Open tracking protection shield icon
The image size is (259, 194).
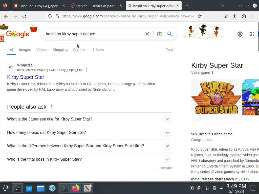click(x=50, y=16)
